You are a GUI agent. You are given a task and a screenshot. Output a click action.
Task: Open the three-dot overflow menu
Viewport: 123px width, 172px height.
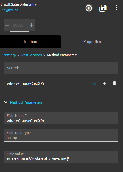click(x=116, y=7)
